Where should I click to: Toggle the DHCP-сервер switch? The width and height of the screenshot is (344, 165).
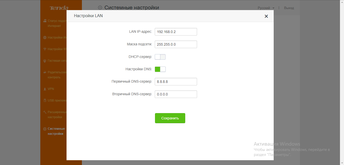[x=160, y=57]
